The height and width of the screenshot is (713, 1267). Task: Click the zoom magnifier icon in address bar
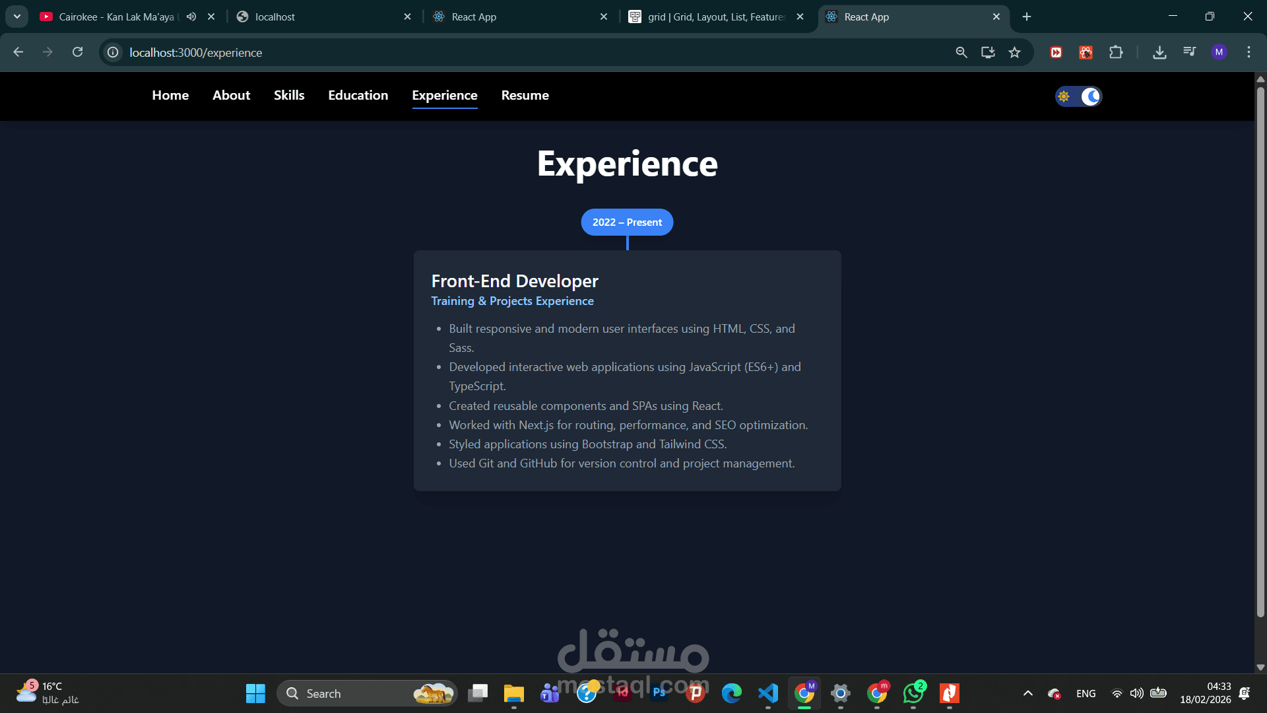(961, 52)
